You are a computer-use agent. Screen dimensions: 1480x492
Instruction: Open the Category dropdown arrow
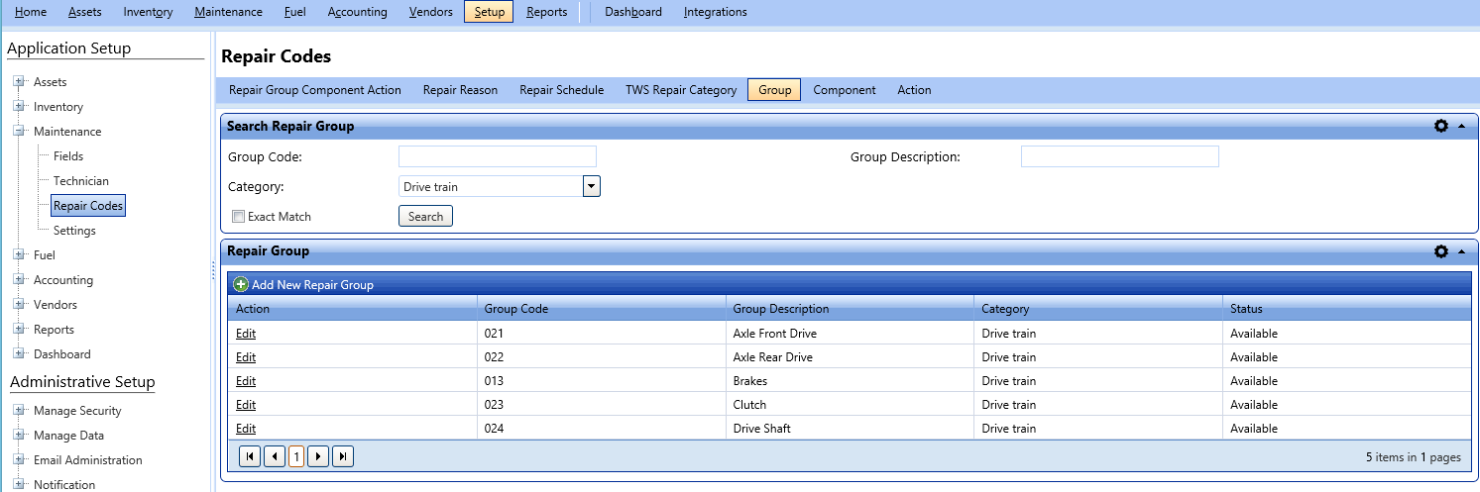click(591, 186)
